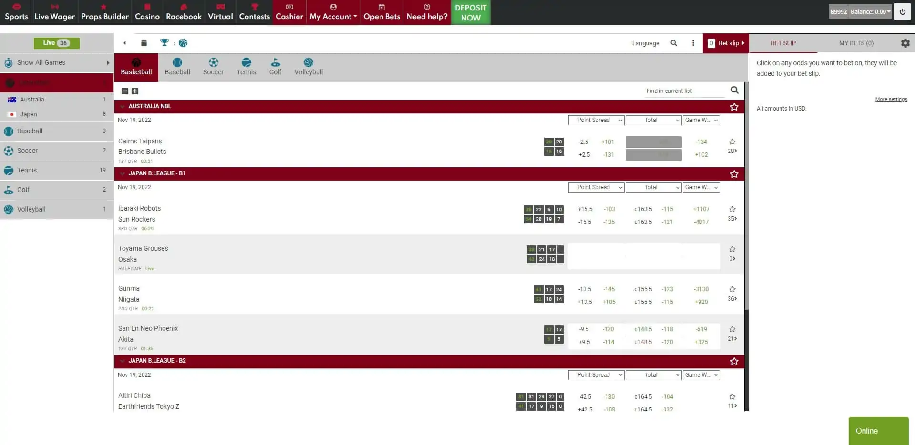Select the Baseball sport tab
The height and width of the screenshot is (445, 915).
click(x=177, y=67)
